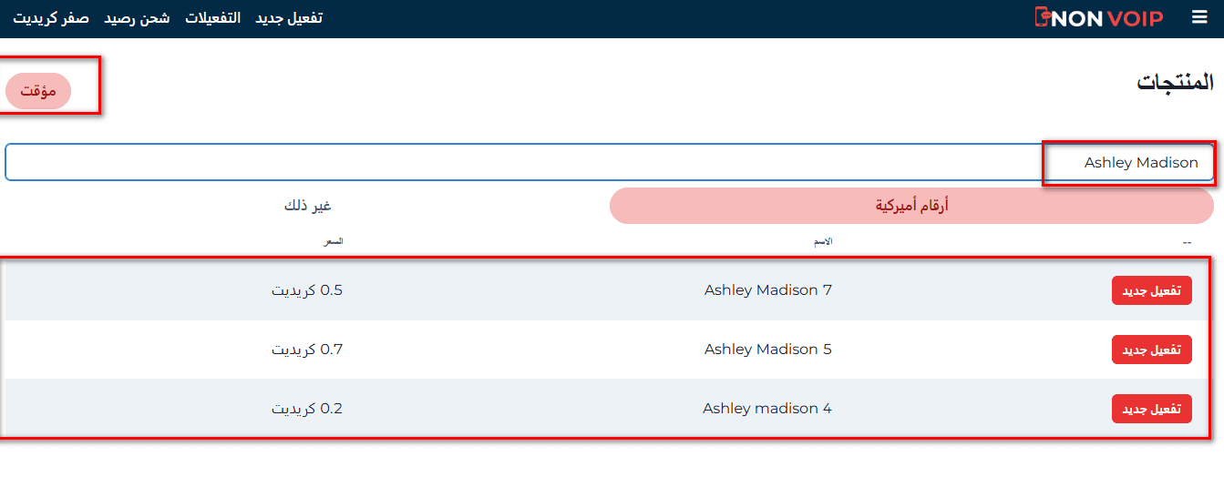
Task: Click the الاسم column header
Action: [822, 241]
